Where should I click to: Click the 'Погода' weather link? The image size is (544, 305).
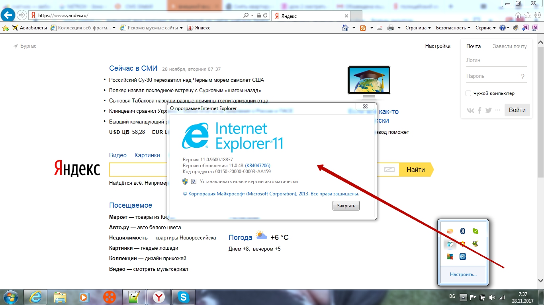(241, 237)
